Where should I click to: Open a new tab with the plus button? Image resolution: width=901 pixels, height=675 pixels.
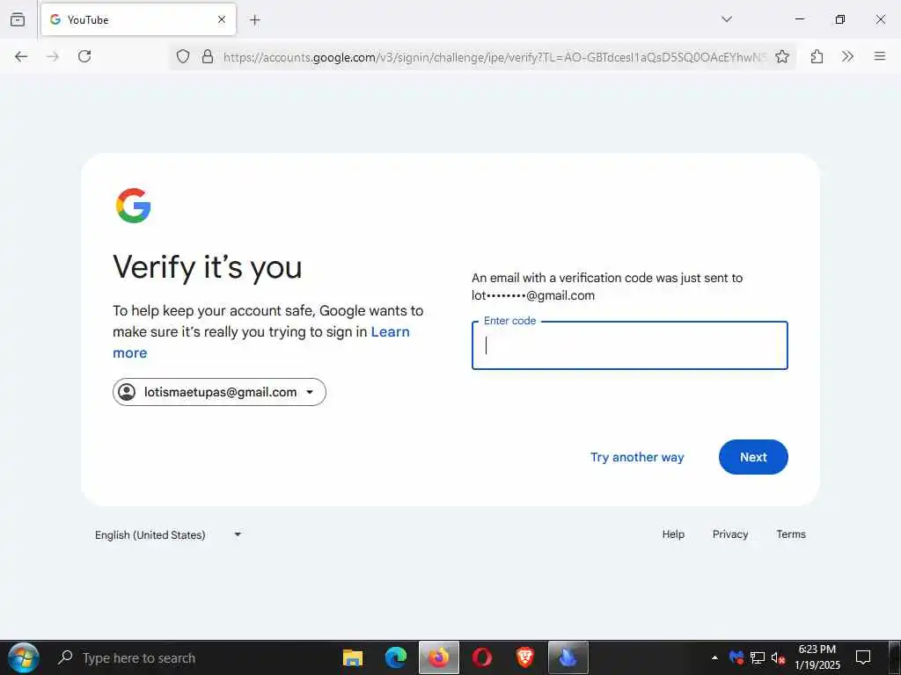pos(255,20)
